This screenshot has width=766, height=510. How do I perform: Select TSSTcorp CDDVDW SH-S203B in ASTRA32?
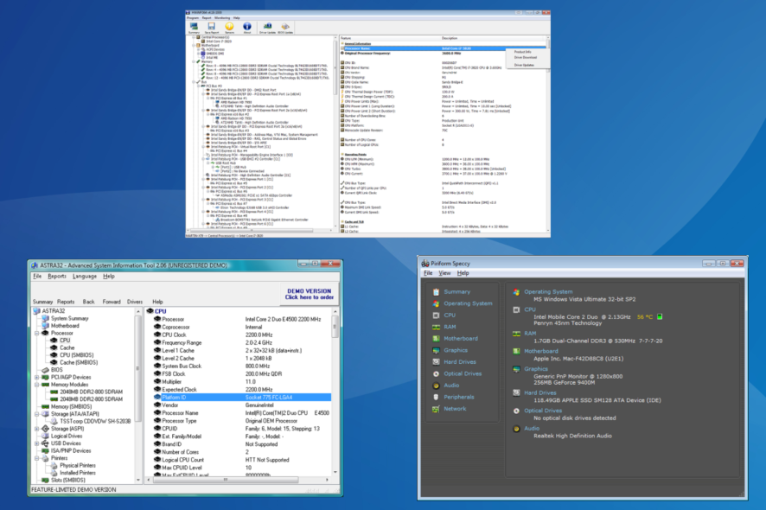coord(95,421)
